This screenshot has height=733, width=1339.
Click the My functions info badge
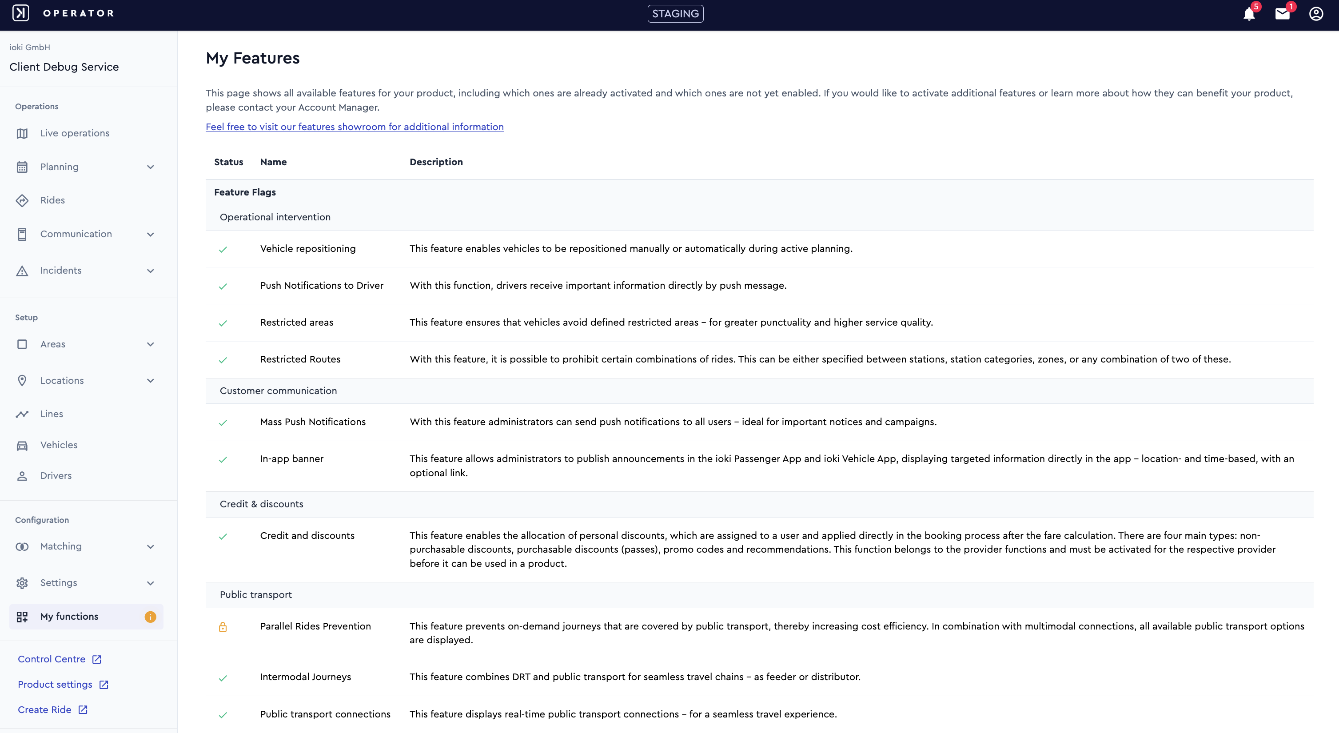coord(150,617)
